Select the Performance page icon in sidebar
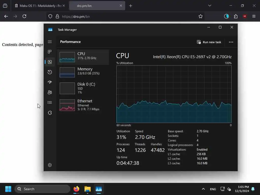The height and width of the screenshot is (195, 260). [x=50, y=62]
